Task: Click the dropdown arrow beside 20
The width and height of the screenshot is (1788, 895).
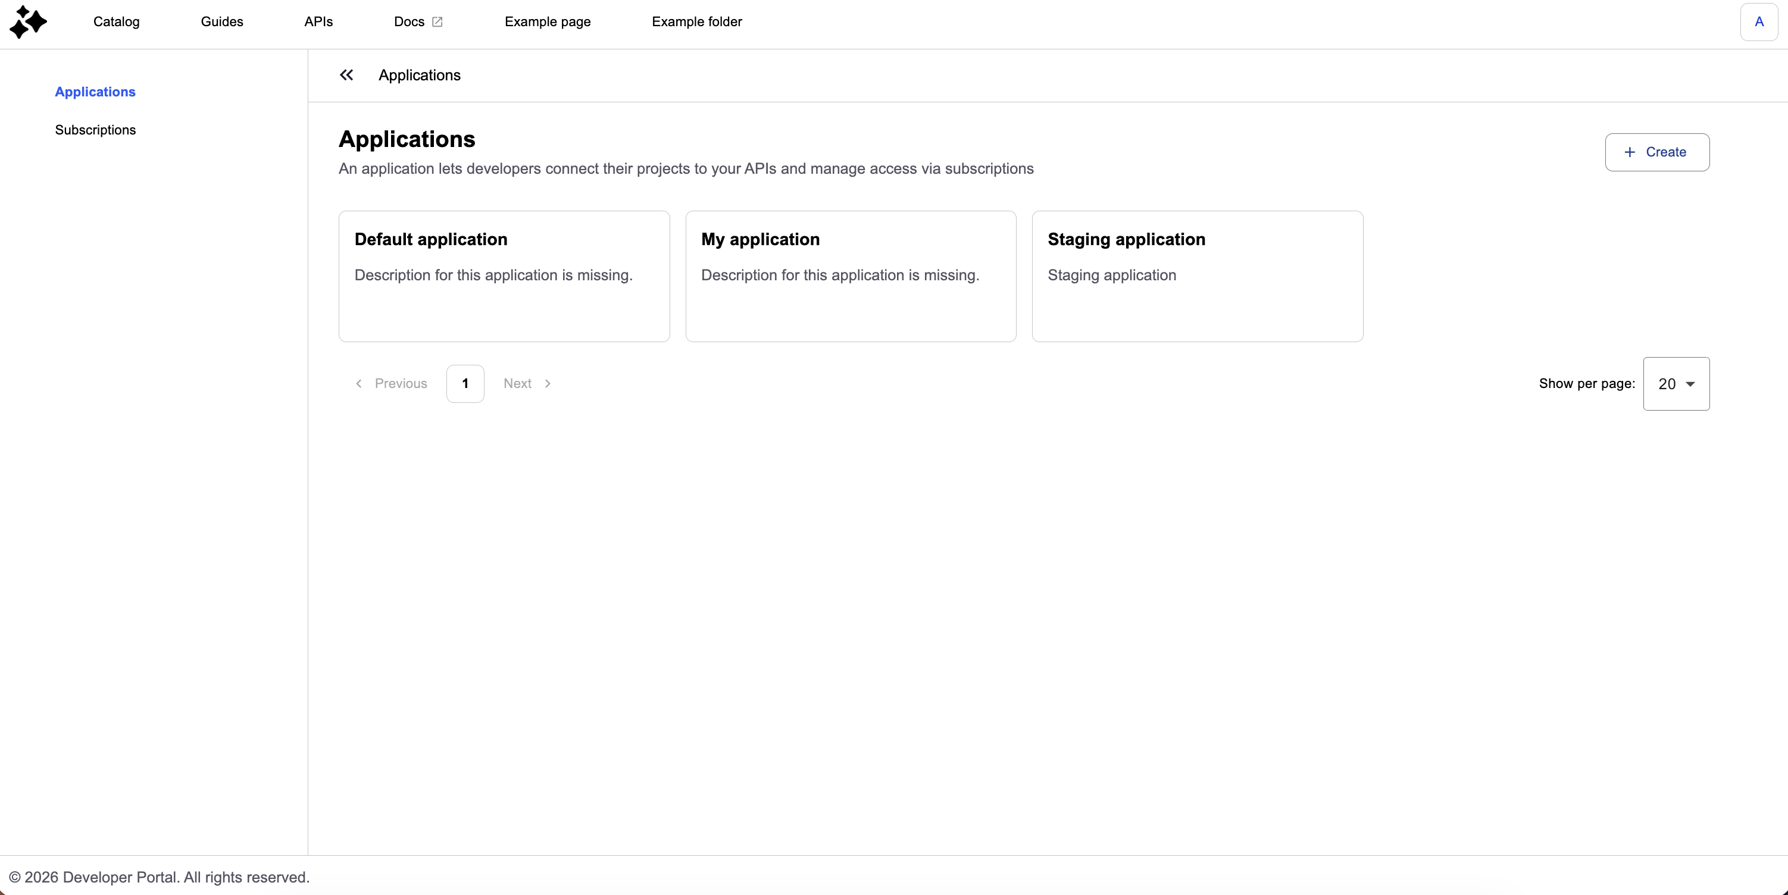Action: (x=1690, y=384)
